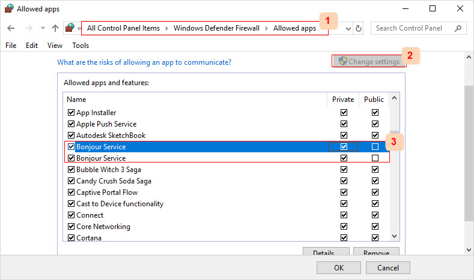The image size is (474, 280).
Task: Select Cast to Device functionality row
Action: [x=226, y=204]
